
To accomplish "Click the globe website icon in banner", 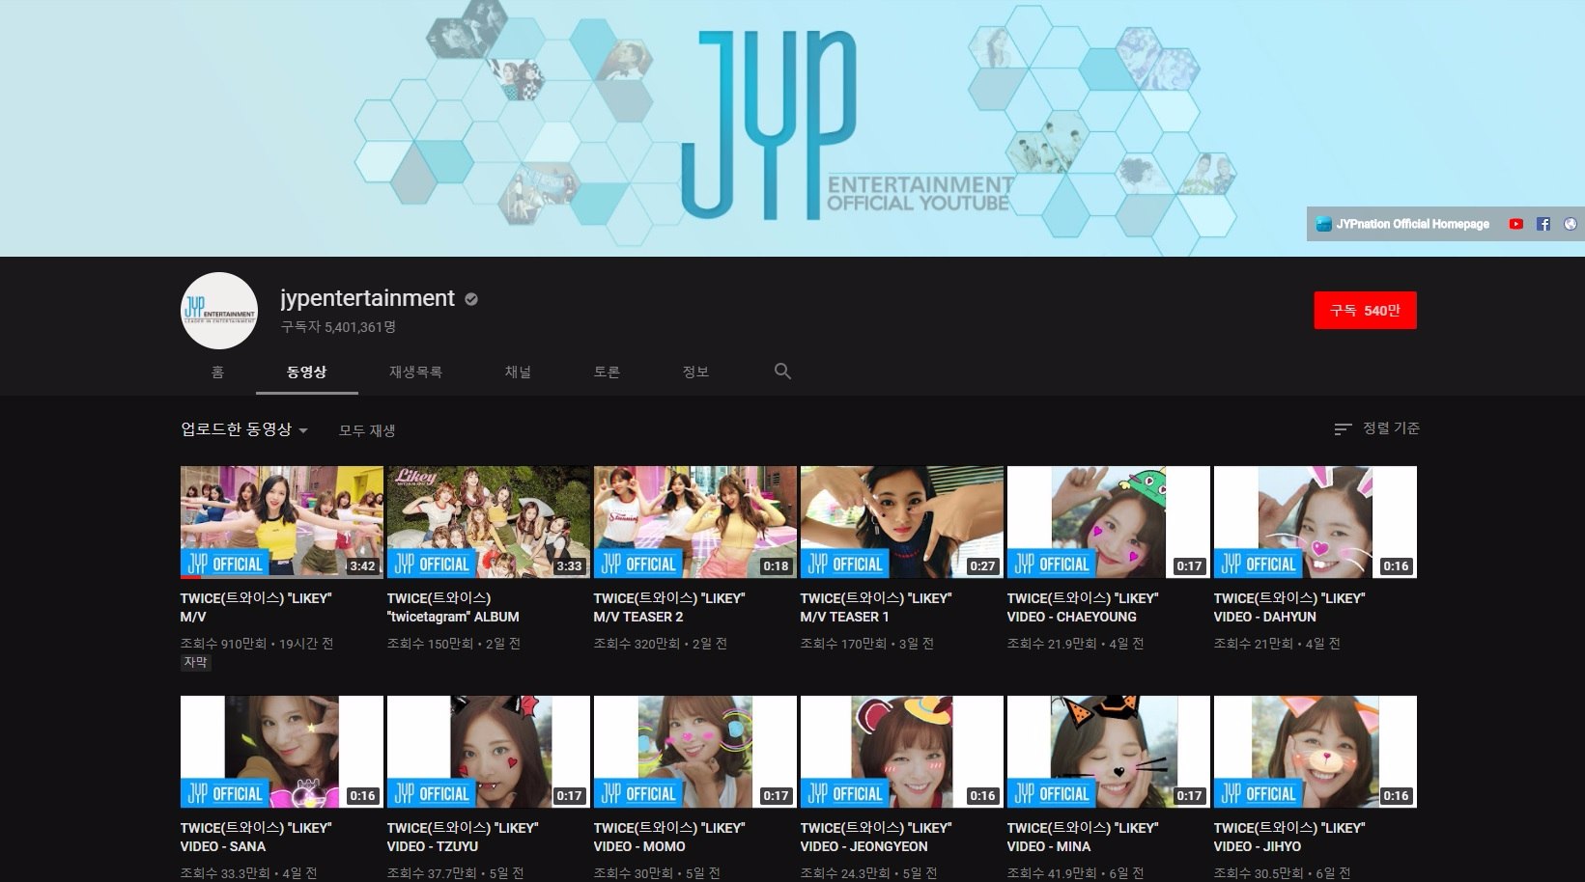I will click(x=1571, y=224).
